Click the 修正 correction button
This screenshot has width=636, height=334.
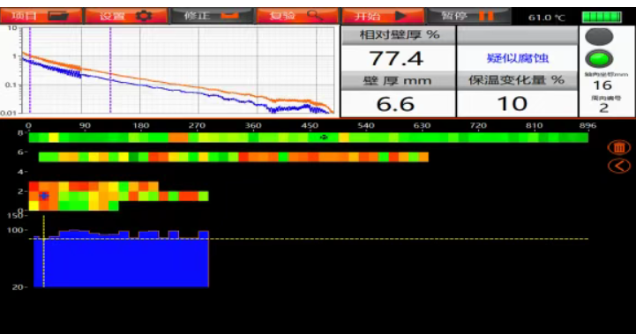(x=212, y=16)
